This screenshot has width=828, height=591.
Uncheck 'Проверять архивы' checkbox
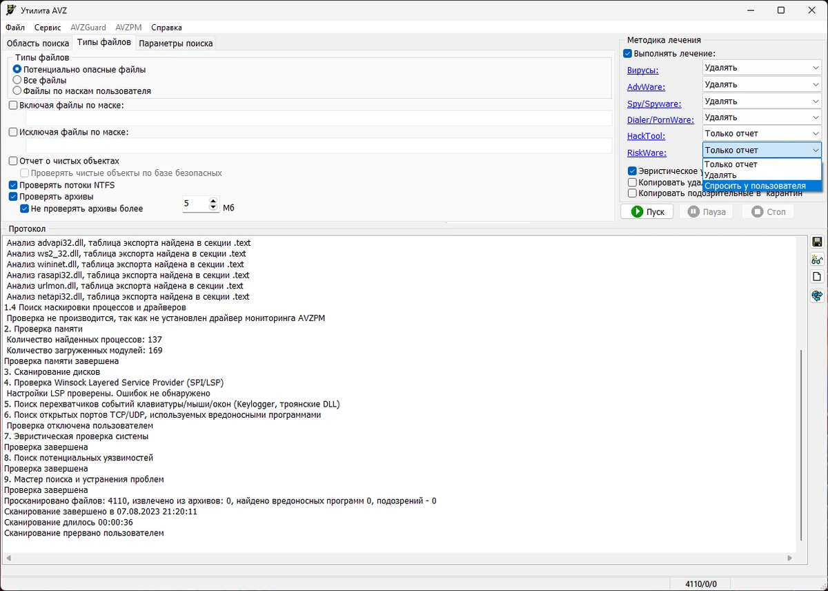click(13, 197)
